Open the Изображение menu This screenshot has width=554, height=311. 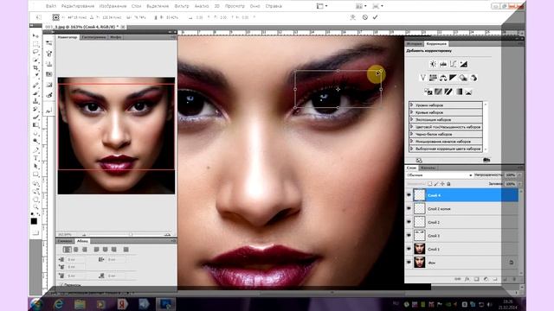click(x=113, y=6)
